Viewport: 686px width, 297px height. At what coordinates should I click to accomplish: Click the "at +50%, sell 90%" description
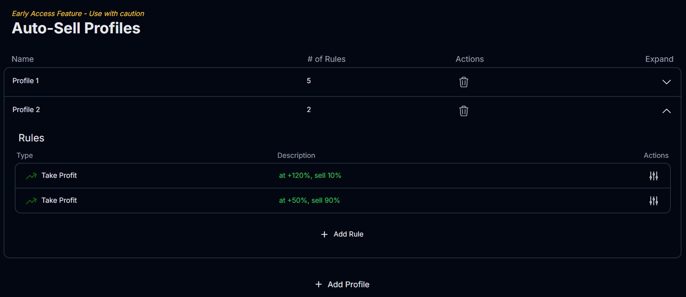coord(309,201)
